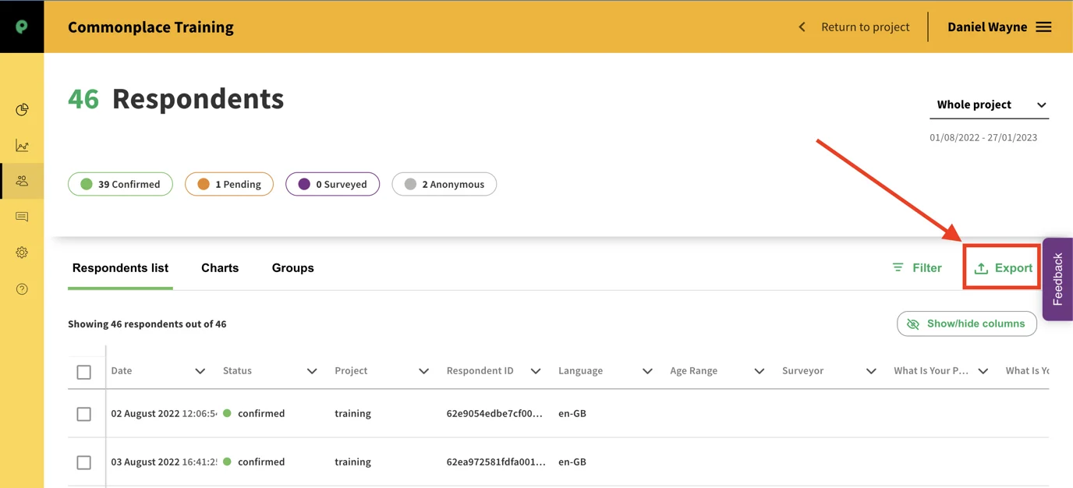The image size is (1073, 488).
Task: Open the line graph analytics icon
Action: 22,146
